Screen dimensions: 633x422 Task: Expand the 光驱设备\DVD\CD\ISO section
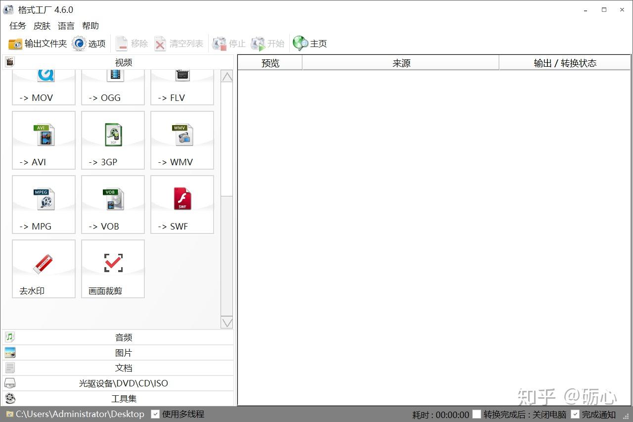pos(118,383)
